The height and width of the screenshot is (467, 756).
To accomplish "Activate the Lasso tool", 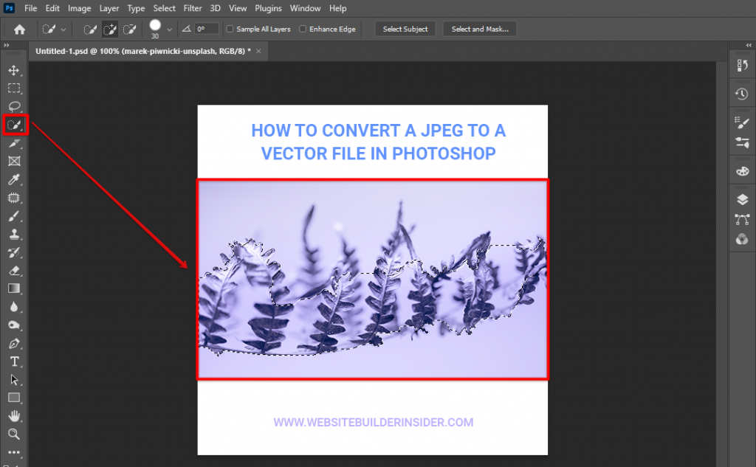I will tap(14, 105).
